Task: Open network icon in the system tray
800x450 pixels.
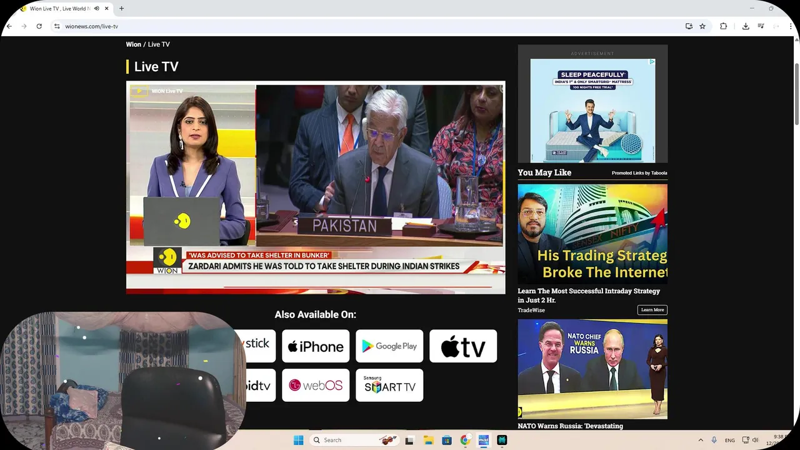Action: [x=746, y=440]
